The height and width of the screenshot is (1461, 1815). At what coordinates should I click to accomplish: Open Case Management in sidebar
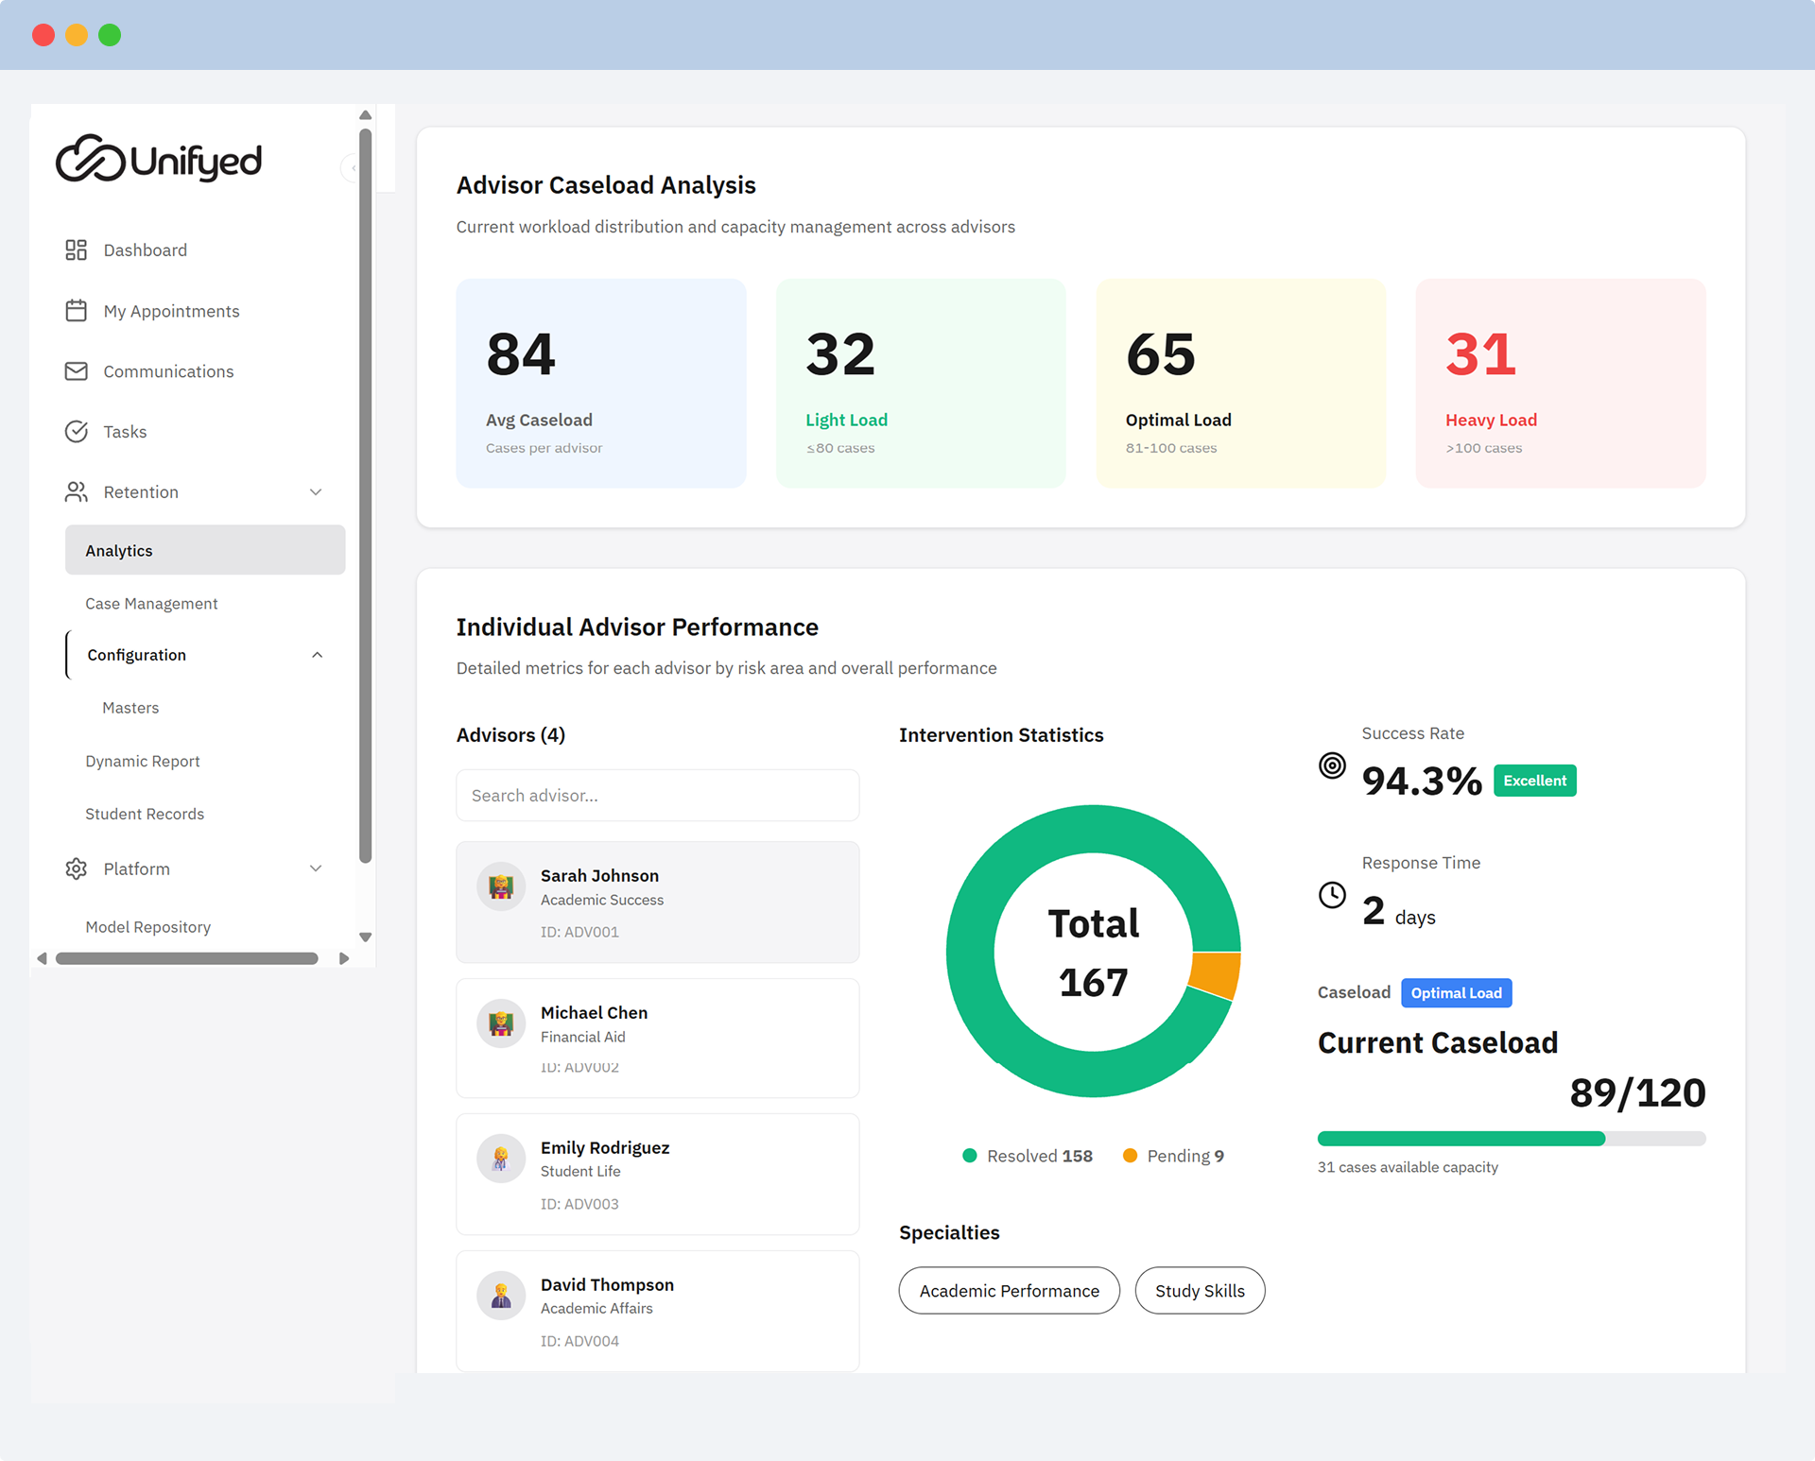coord(151,603)
